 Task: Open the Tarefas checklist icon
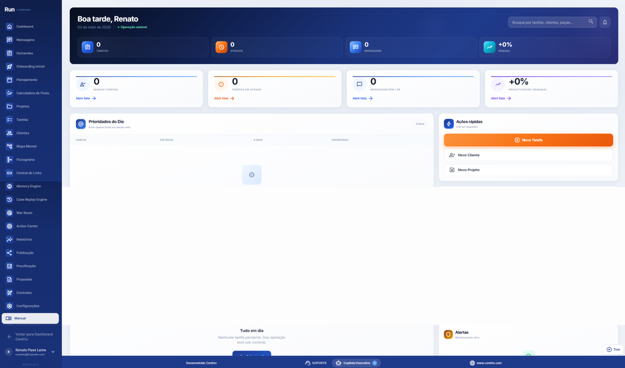(x=9, y=120)
